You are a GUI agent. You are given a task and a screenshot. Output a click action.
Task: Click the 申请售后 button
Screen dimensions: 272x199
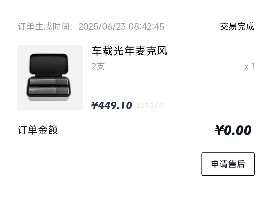[228, 164]
